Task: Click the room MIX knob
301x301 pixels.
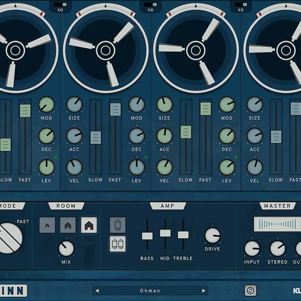Action: pyautogui.click(x=66, y=249)
